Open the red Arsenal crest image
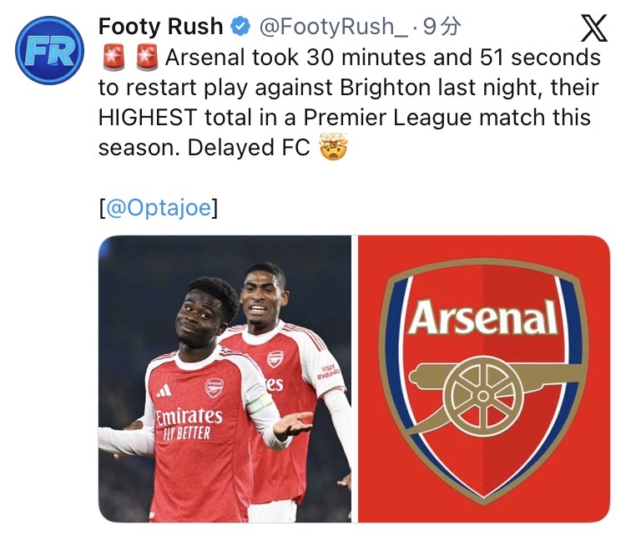The height and width of the screenshot is (536, 626). coord(484,378)
